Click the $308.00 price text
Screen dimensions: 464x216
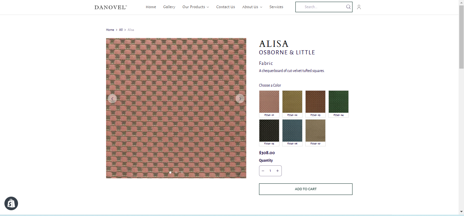point(267,153)
